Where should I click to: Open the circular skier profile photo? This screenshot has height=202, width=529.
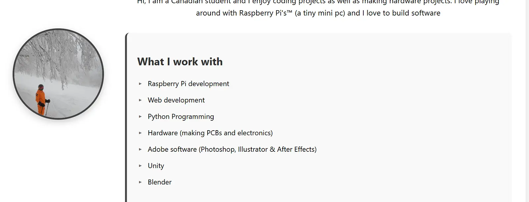coord(58,74)
